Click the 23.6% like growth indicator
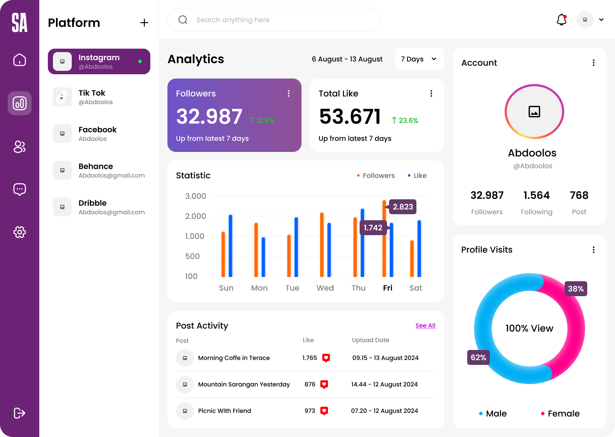Image resolution: width=615 pixels, height=437 pixels. coord(405,120)
